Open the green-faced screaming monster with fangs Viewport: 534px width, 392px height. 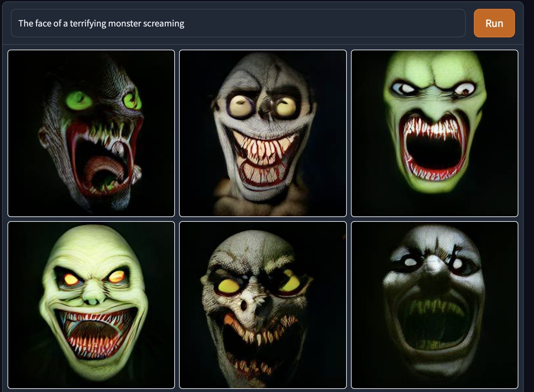pyautogui.click(x=434, y=133)
